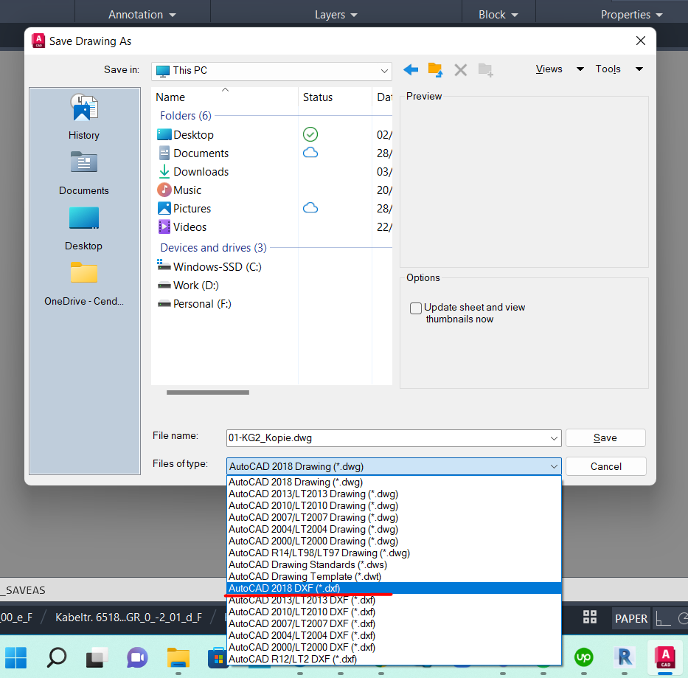Click the layout grid icon in status bar

tap(590, 617)
